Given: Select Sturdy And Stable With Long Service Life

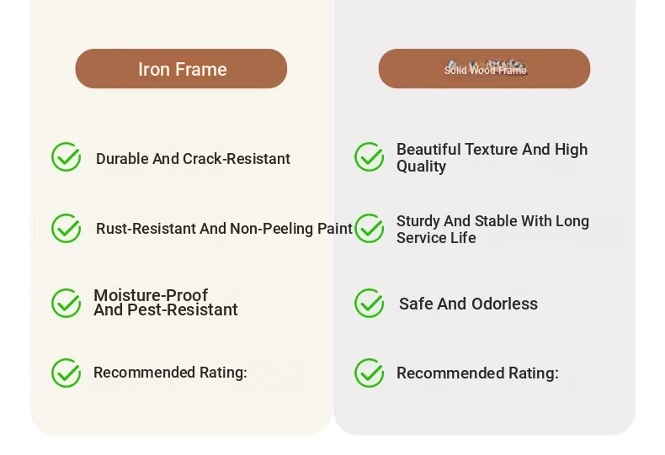Looking at the screenshot, I should 492,230.
